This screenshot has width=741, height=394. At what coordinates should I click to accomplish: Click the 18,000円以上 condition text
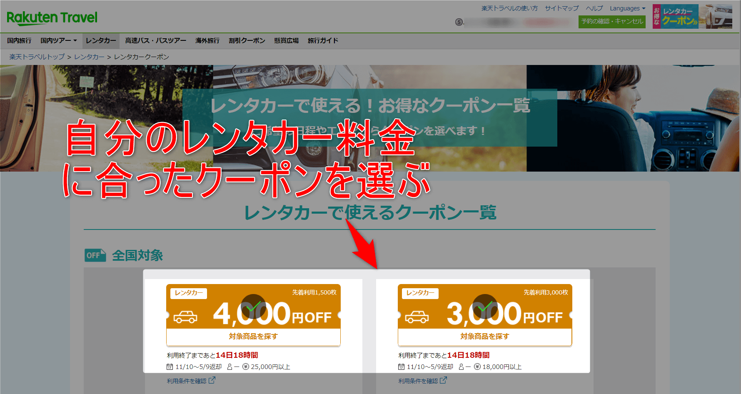[x=502, y=367]
